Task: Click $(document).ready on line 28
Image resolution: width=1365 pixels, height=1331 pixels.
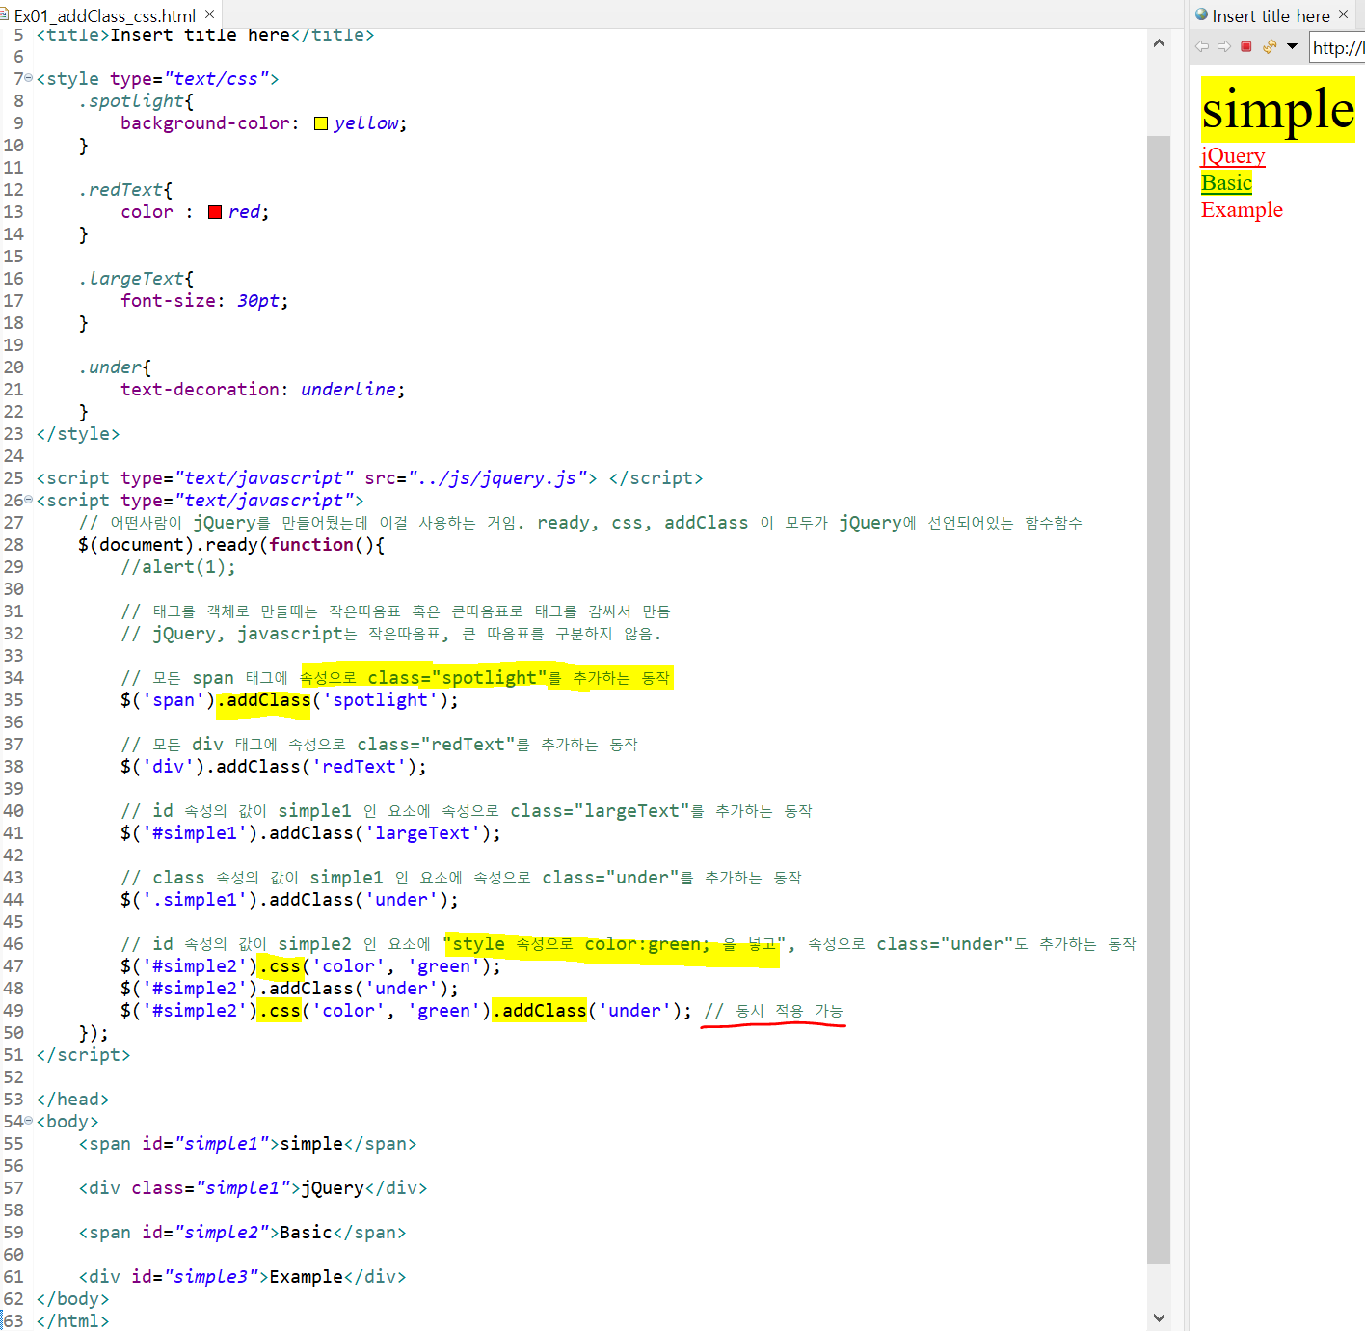Action: point(168,545)
